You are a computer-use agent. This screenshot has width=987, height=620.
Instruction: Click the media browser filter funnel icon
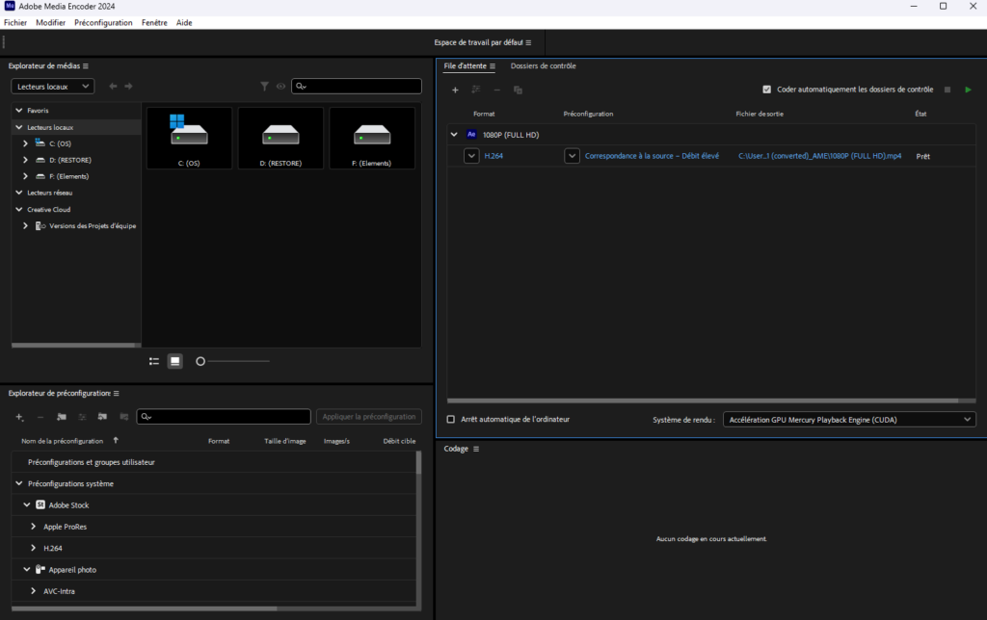click(264, 87)
